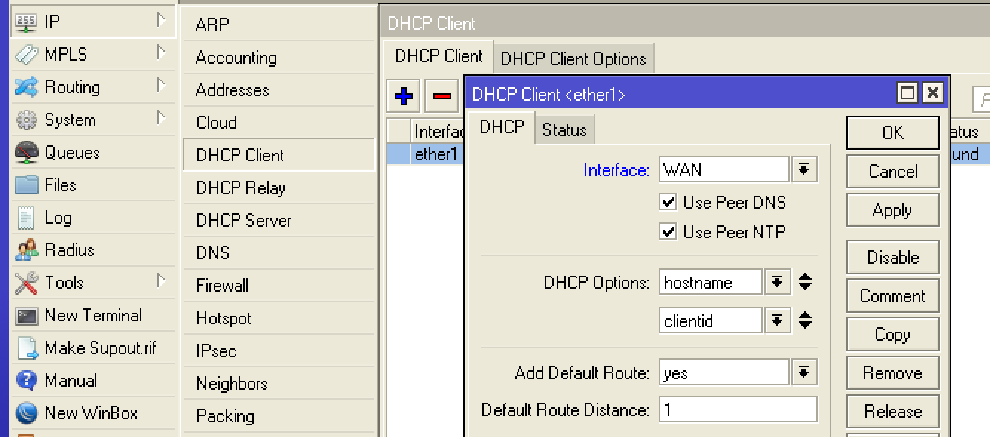
Task: Click the MPLS sidebar icon
Action: click(x=26, y=54)
